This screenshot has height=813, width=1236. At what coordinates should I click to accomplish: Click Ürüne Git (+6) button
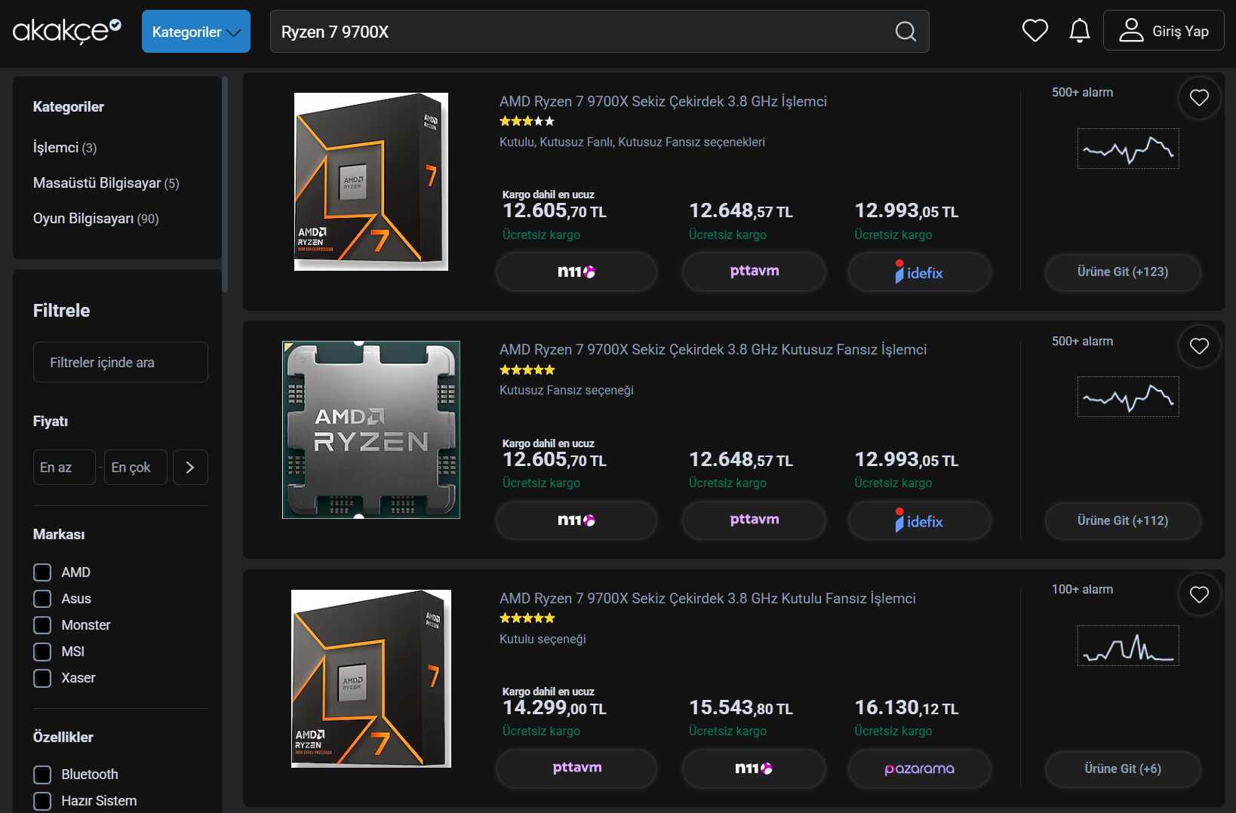1123,769
